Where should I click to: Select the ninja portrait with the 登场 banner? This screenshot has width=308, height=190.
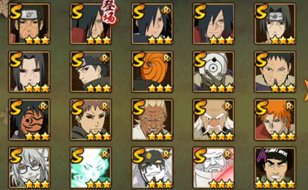pyautogui.click(x=91, y=24)
